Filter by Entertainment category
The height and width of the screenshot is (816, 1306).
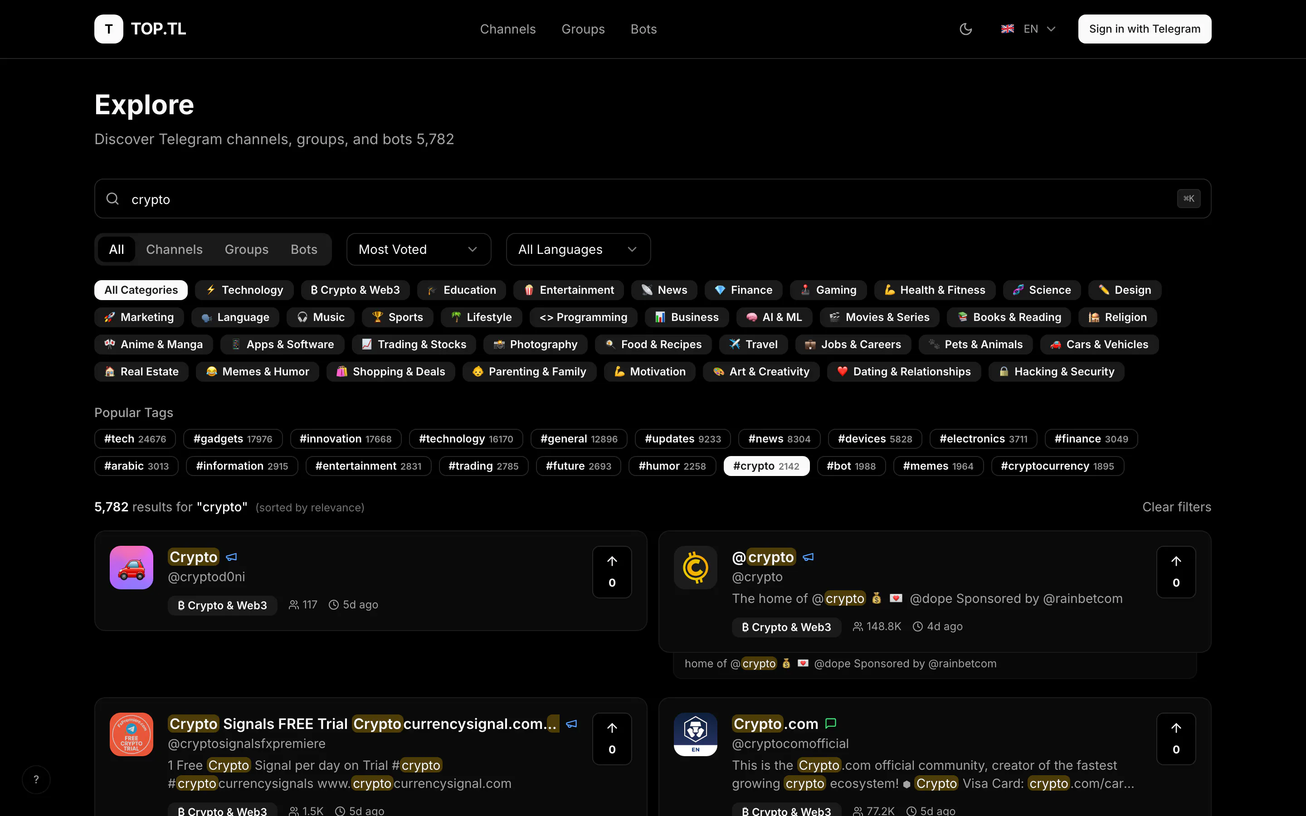coord(569,290)
